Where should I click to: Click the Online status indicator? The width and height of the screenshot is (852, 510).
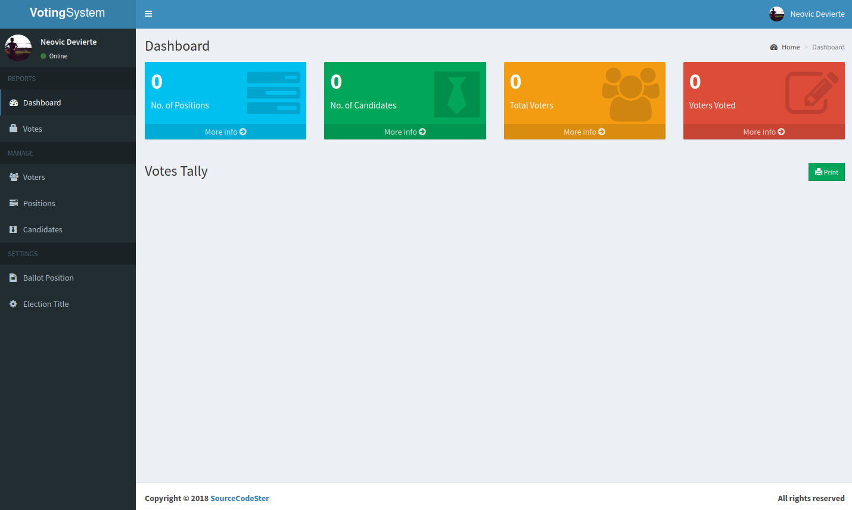point(54,56)
